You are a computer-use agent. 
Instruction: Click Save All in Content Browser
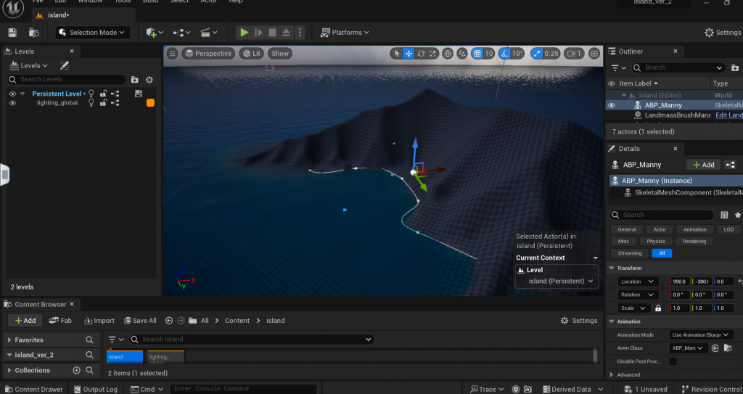pos(140,321)
